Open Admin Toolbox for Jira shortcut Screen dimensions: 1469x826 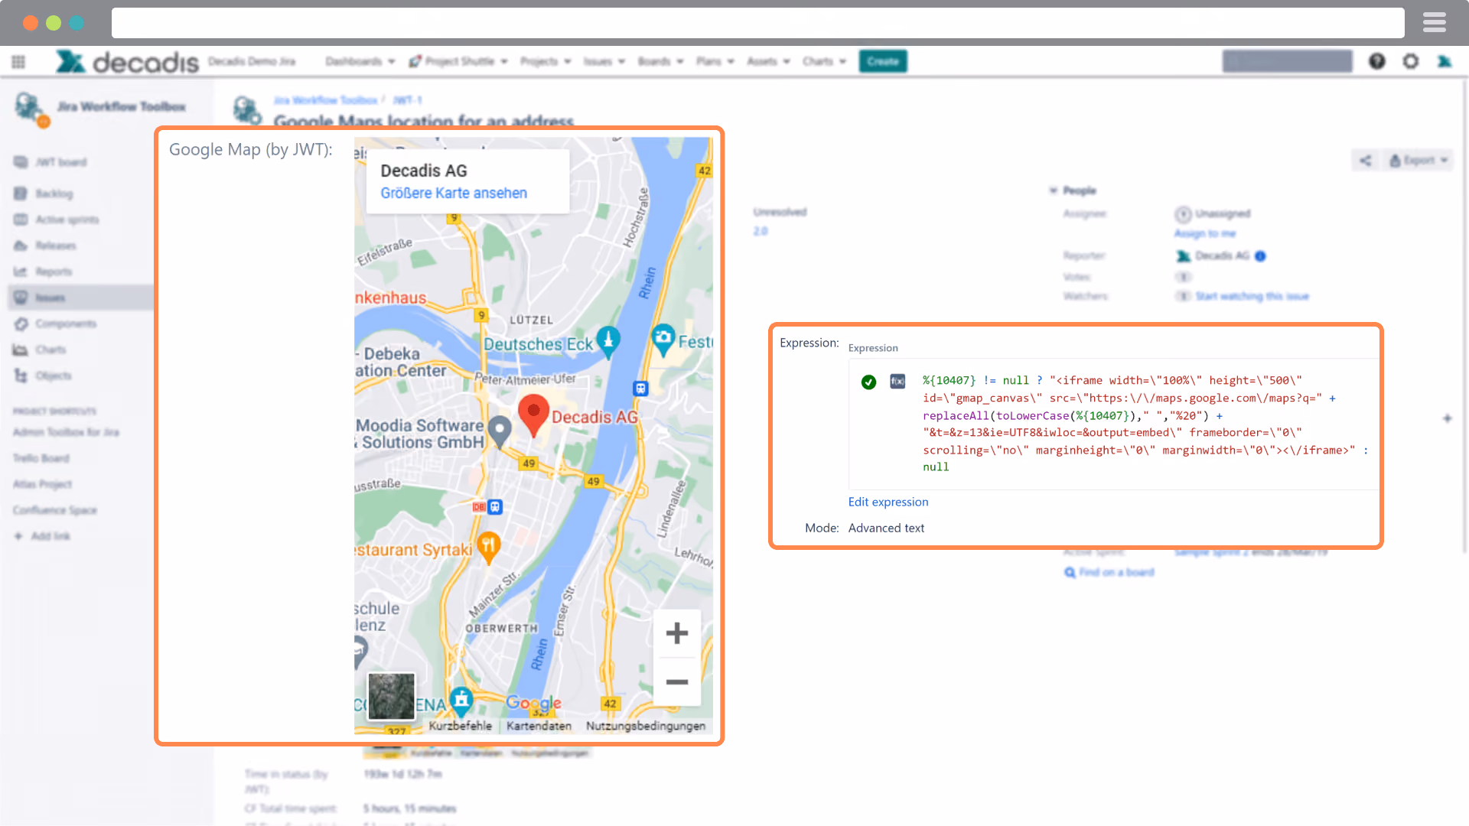coord(67,432)
